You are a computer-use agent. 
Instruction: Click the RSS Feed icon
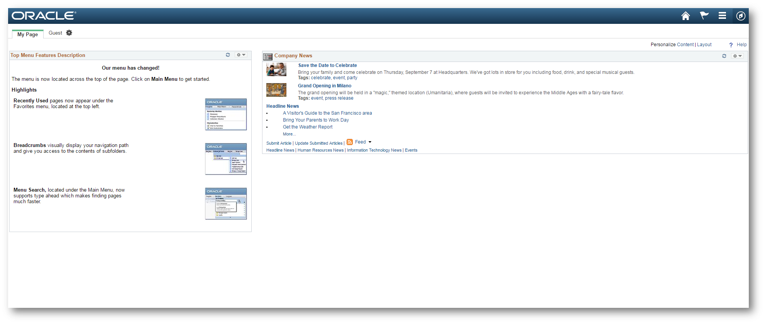[x=350, y=142]
